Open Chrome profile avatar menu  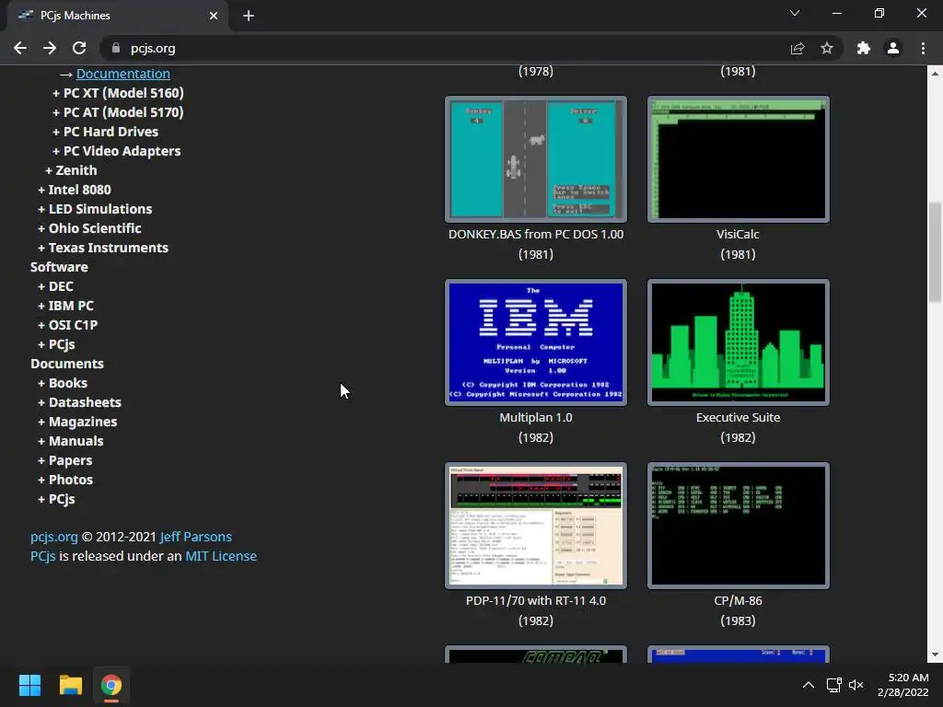click(x=893, y=48)
